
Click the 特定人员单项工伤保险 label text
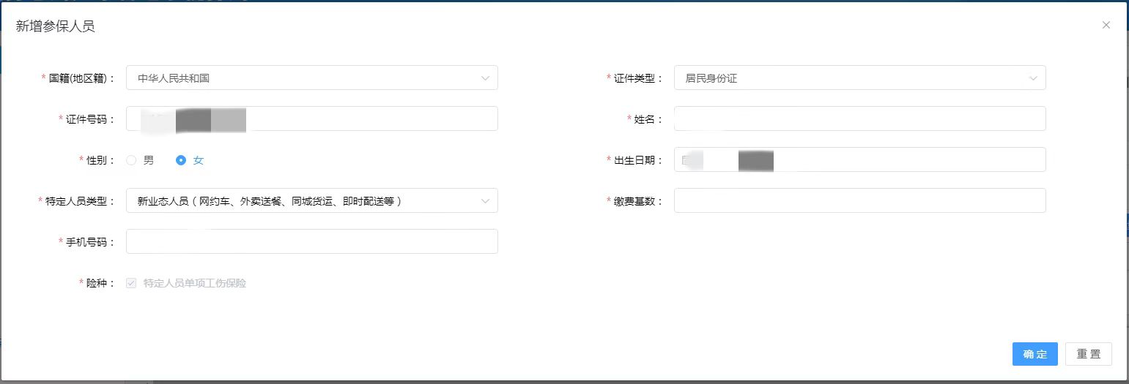[x=195, y=283]
